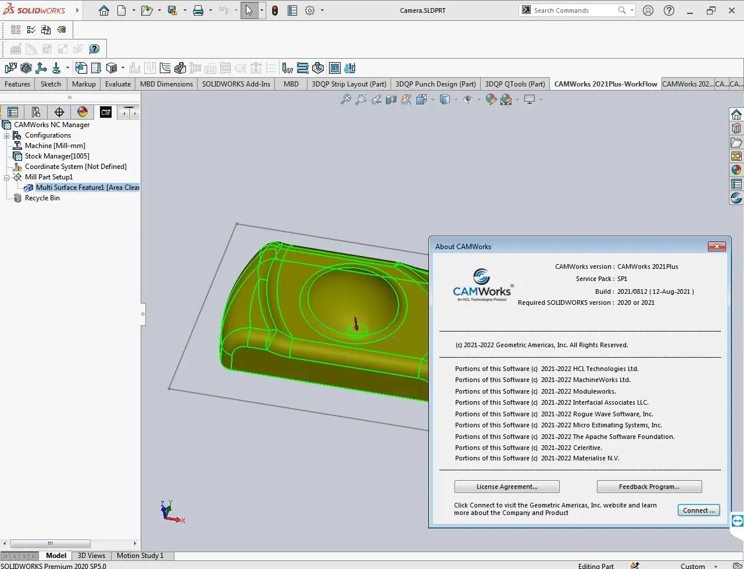Click the License Agreement... button

(507, 487)
